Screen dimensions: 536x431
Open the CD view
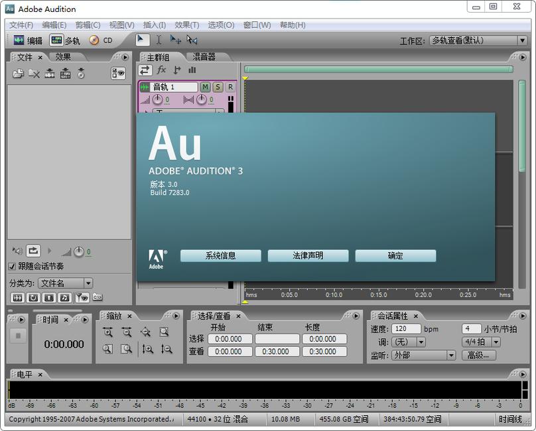click(101, 40)
